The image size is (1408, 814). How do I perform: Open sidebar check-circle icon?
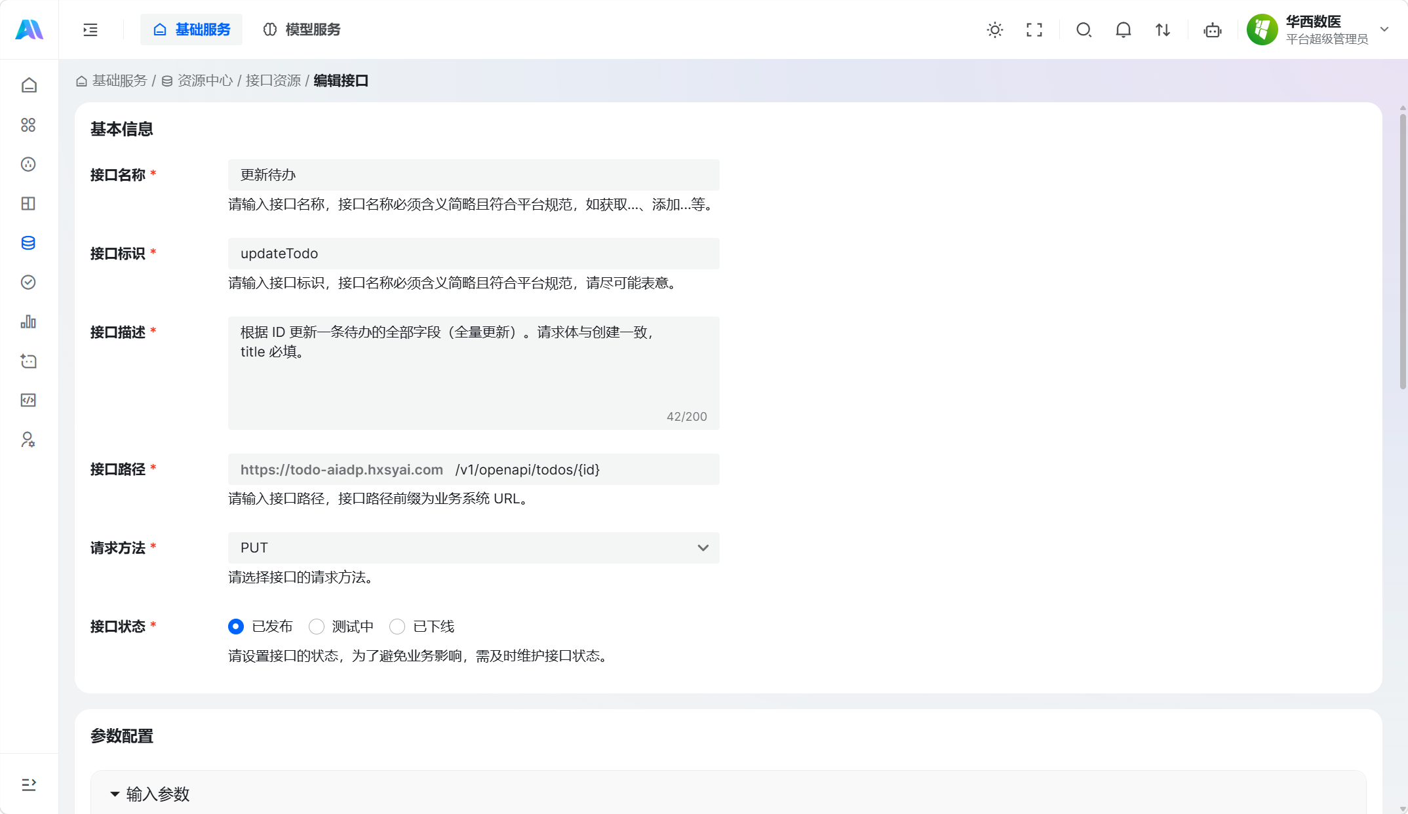28,282
